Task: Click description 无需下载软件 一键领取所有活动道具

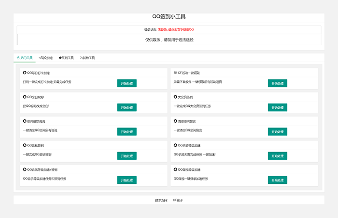Action: (x=197, y=82)
